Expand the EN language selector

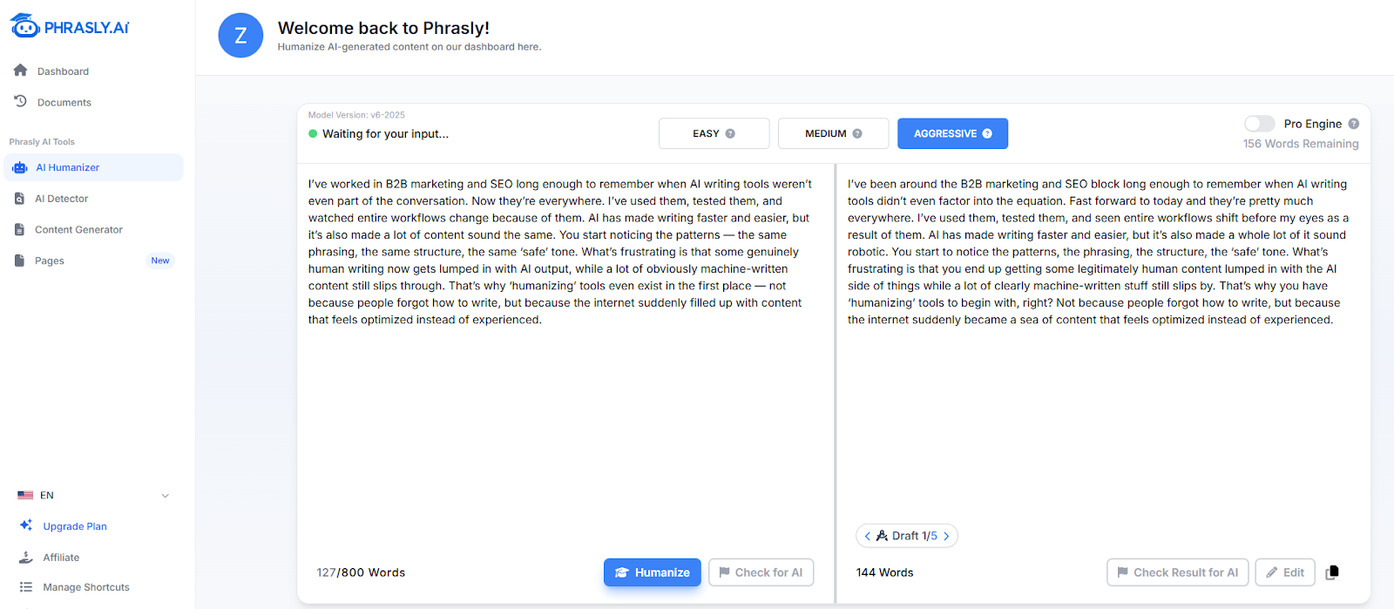(91, 494)
